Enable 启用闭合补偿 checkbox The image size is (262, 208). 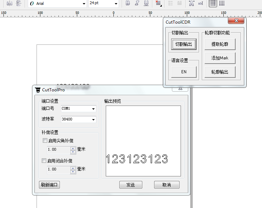point(44,161)
